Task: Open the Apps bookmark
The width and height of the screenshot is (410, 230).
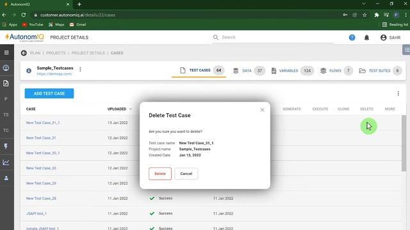Action: pyautogui.click(x=10, y=24)
